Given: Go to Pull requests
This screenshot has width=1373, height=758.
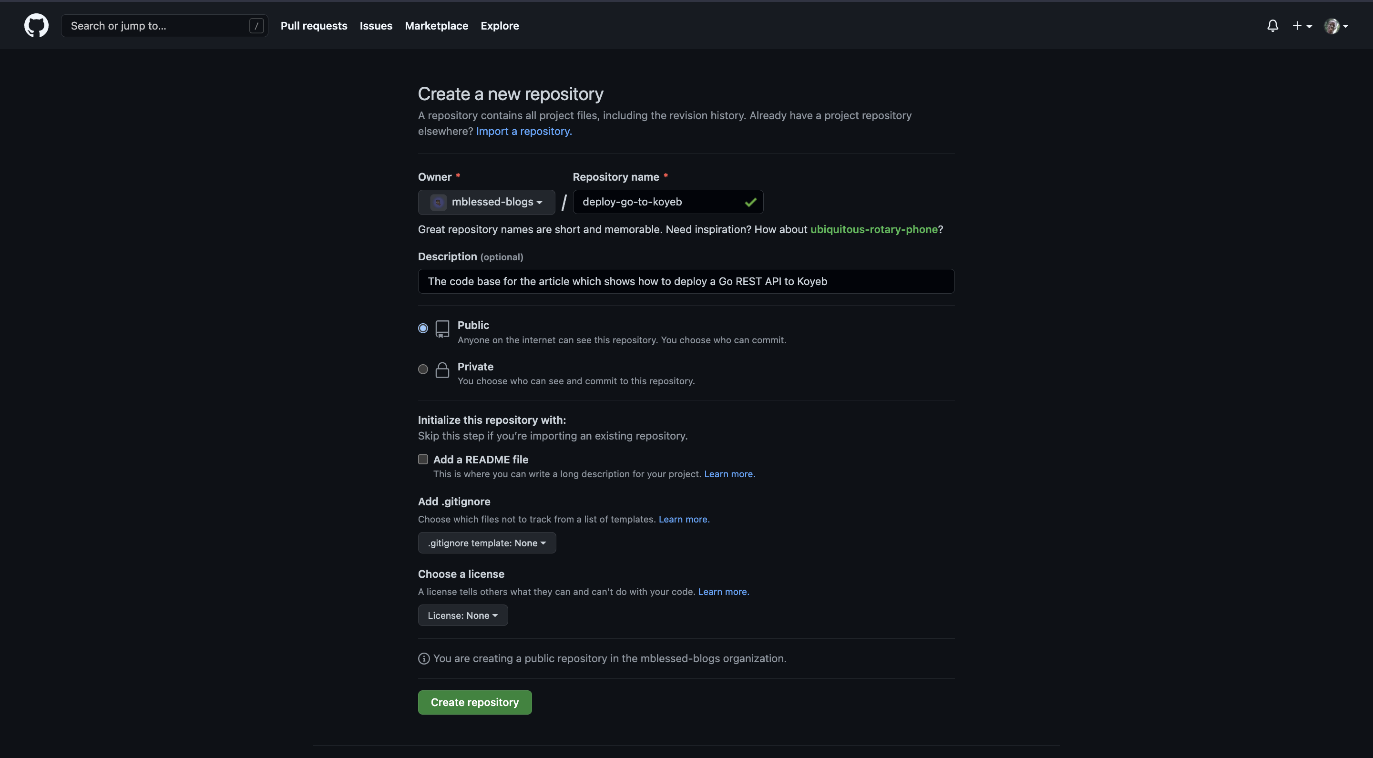Looking at the screenshot, I should click(x=313, y=26).
